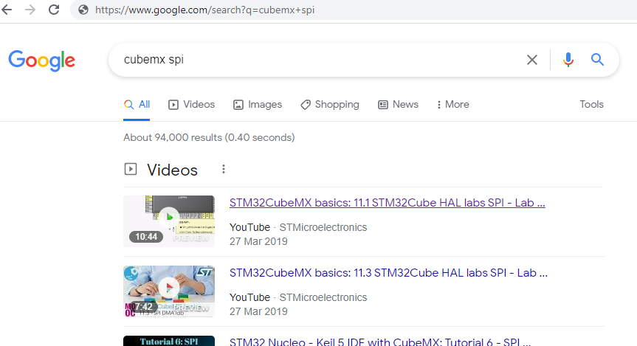Screen dimensions: 637x346
Task: Start voice search with the microphone icon
Action: click(568, 60)
